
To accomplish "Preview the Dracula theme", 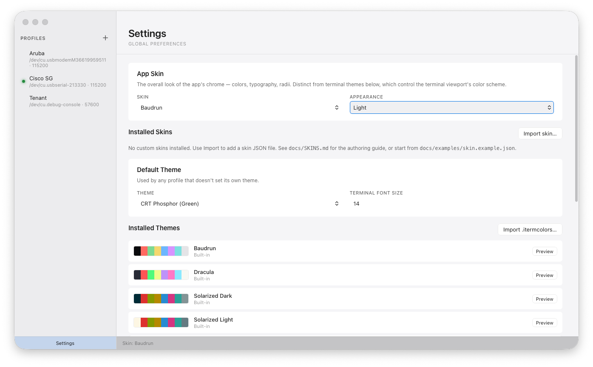I will coord(544,275).
